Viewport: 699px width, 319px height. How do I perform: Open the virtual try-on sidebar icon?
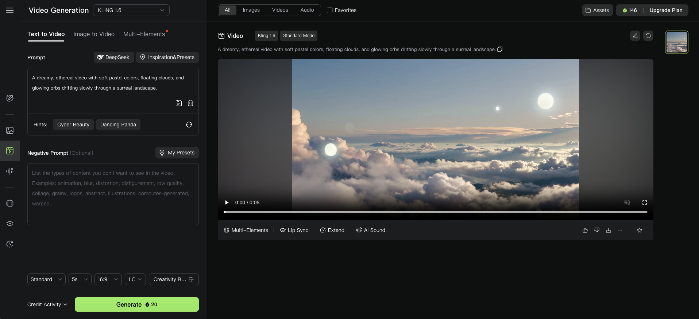[x=10, y=203]
